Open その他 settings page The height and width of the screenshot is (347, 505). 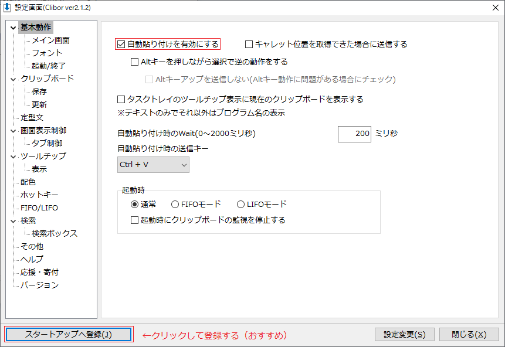(32, 246)
